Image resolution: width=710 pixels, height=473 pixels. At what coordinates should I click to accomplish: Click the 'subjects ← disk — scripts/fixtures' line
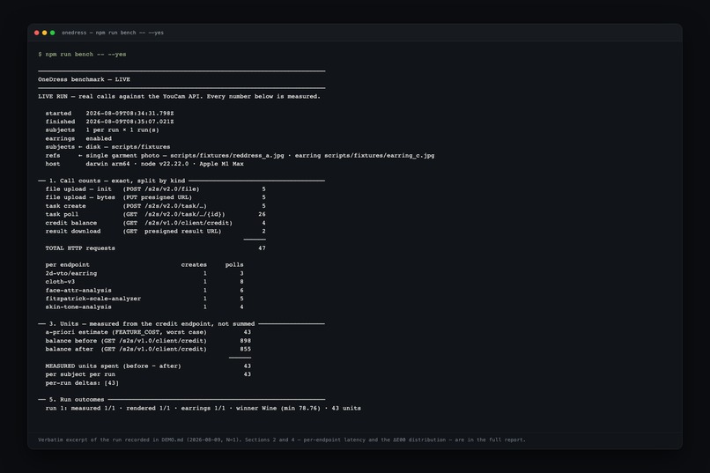coord(107,147)
